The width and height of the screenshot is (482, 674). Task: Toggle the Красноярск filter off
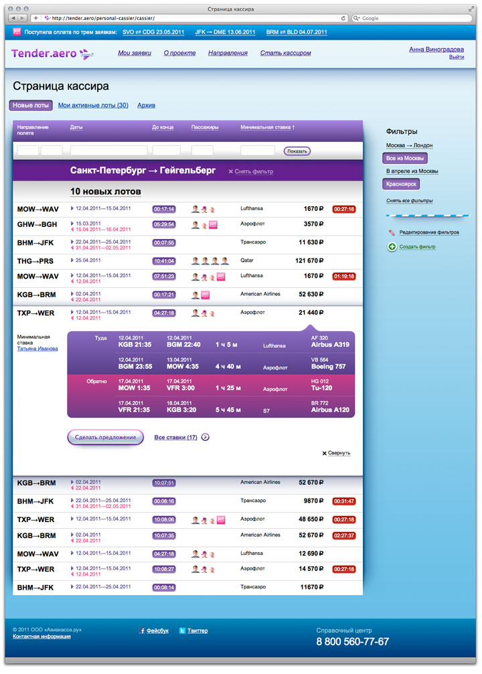pos(401,184)
